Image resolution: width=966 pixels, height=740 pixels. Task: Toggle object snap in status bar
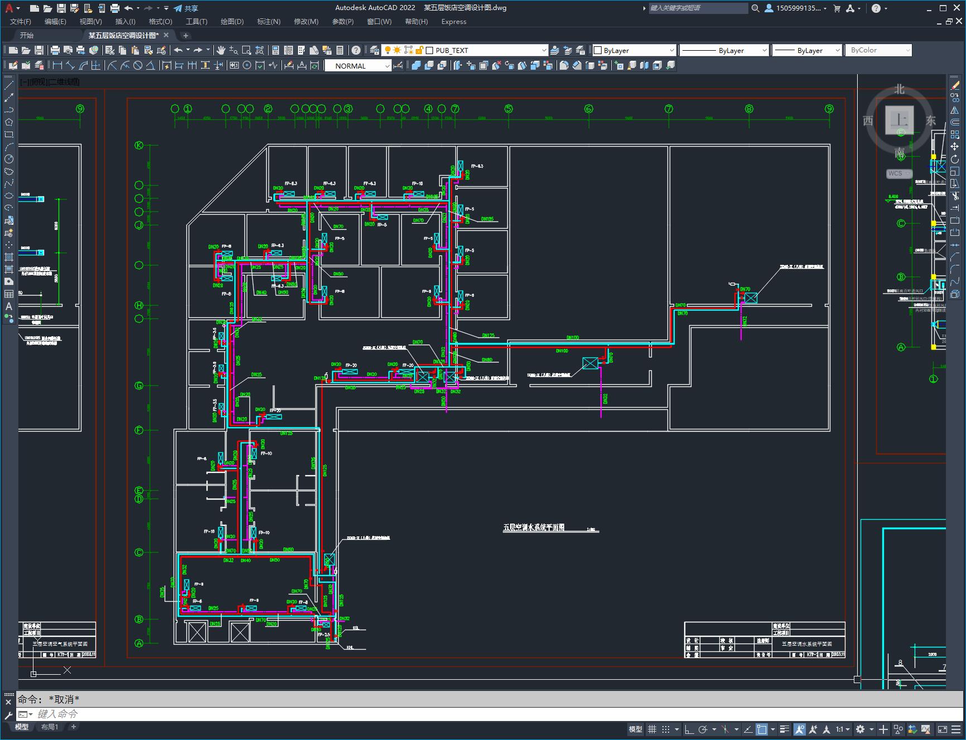click(762, 729)
